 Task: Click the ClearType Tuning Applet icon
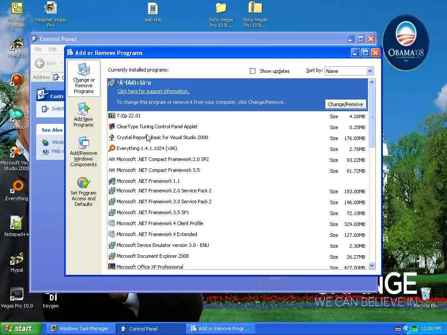coord(112,126)
